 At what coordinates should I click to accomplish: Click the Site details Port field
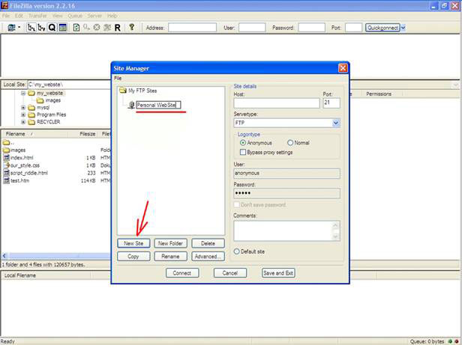tap(331, 103)
